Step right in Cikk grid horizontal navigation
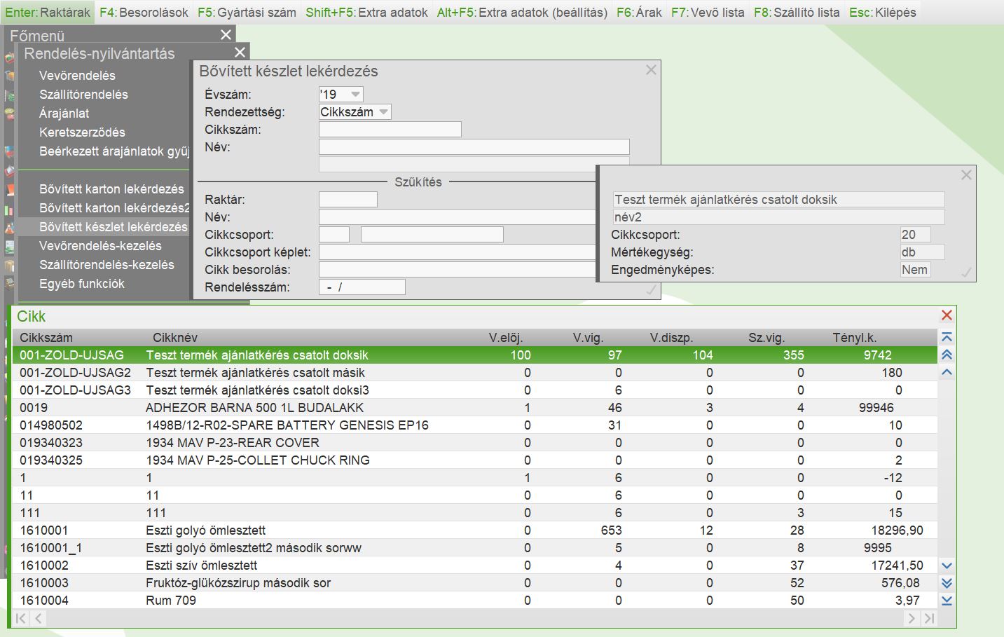This screenshot has width=1004, height=637. click(911, 618)
